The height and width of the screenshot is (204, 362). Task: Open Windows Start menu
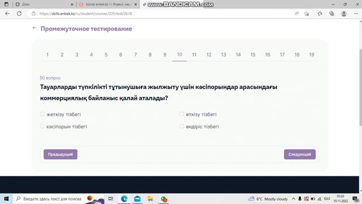(x=6, y=199)
